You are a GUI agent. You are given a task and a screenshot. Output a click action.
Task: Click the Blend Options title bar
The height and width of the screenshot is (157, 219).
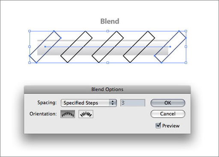(107, 89)
